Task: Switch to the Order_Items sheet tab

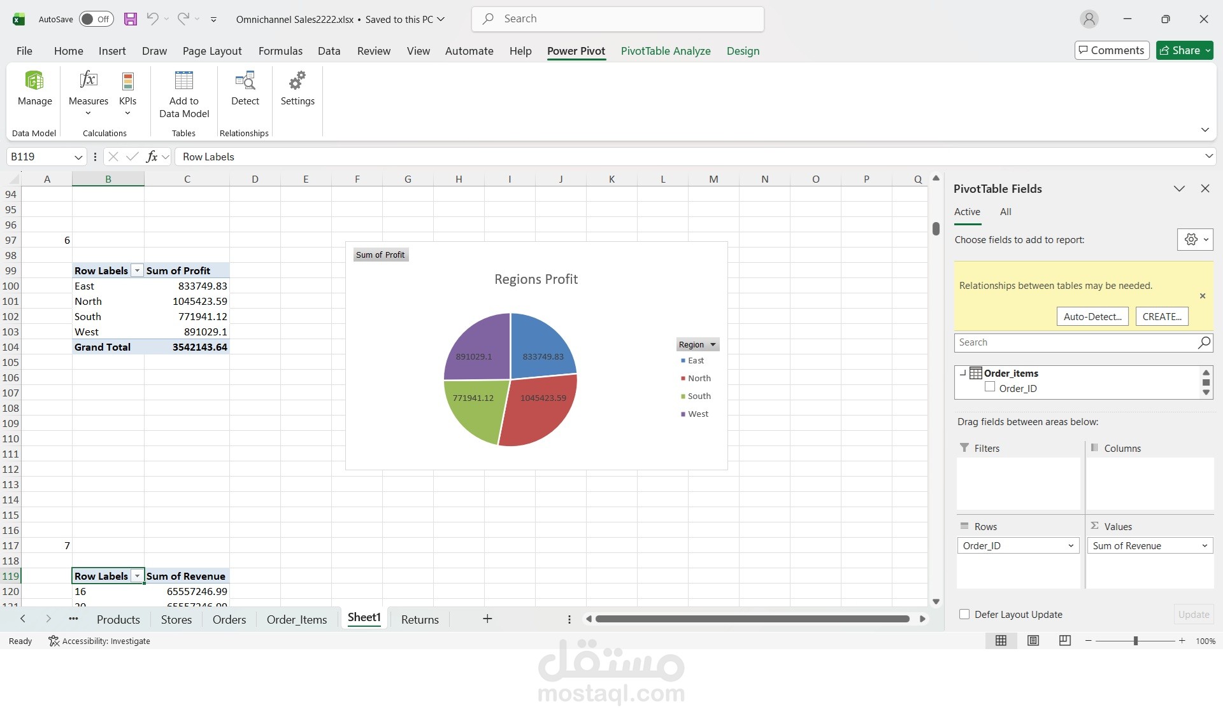Action: (297, 620)
